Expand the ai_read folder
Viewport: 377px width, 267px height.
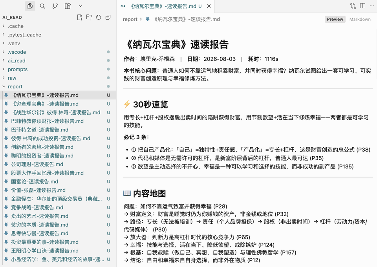pos(58,60)
